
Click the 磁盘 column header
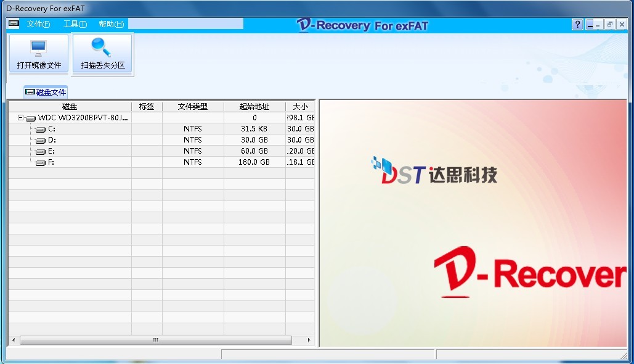(70, 107)
